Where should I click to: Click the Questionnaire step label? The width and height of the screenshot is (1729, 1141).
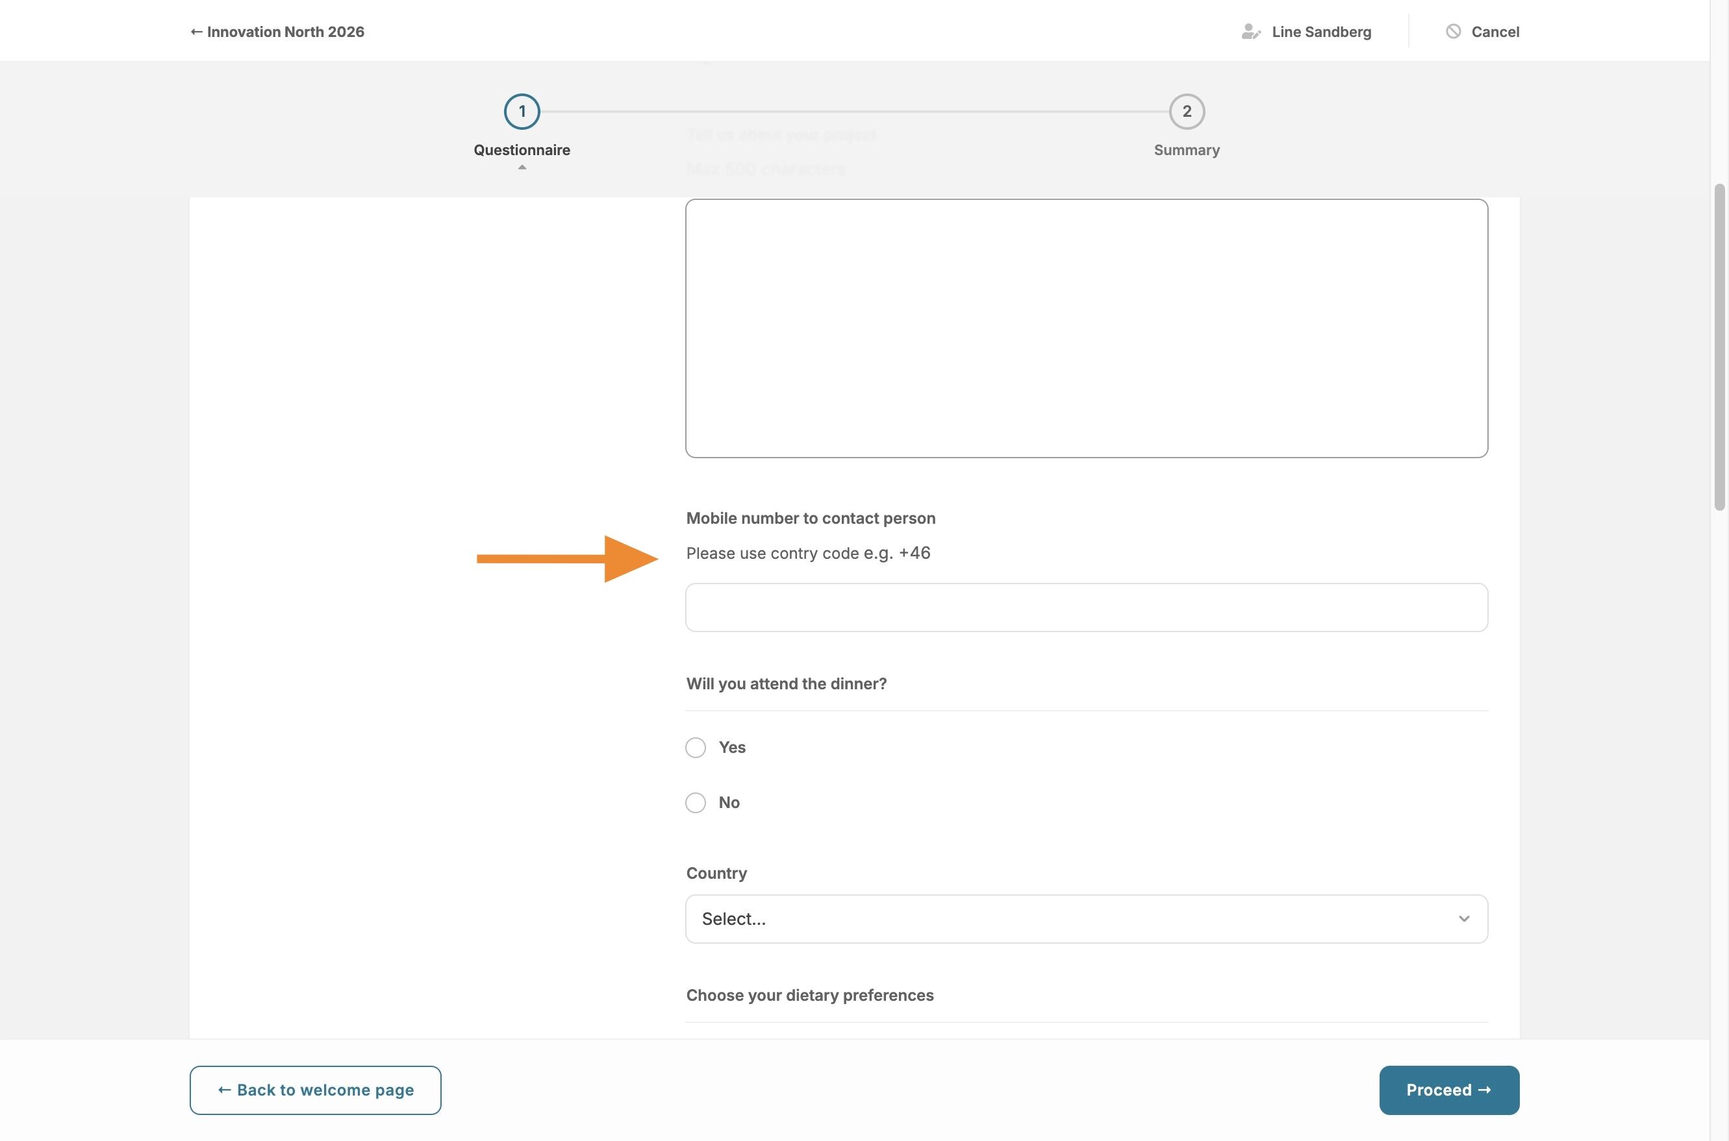tap(522, 150)
